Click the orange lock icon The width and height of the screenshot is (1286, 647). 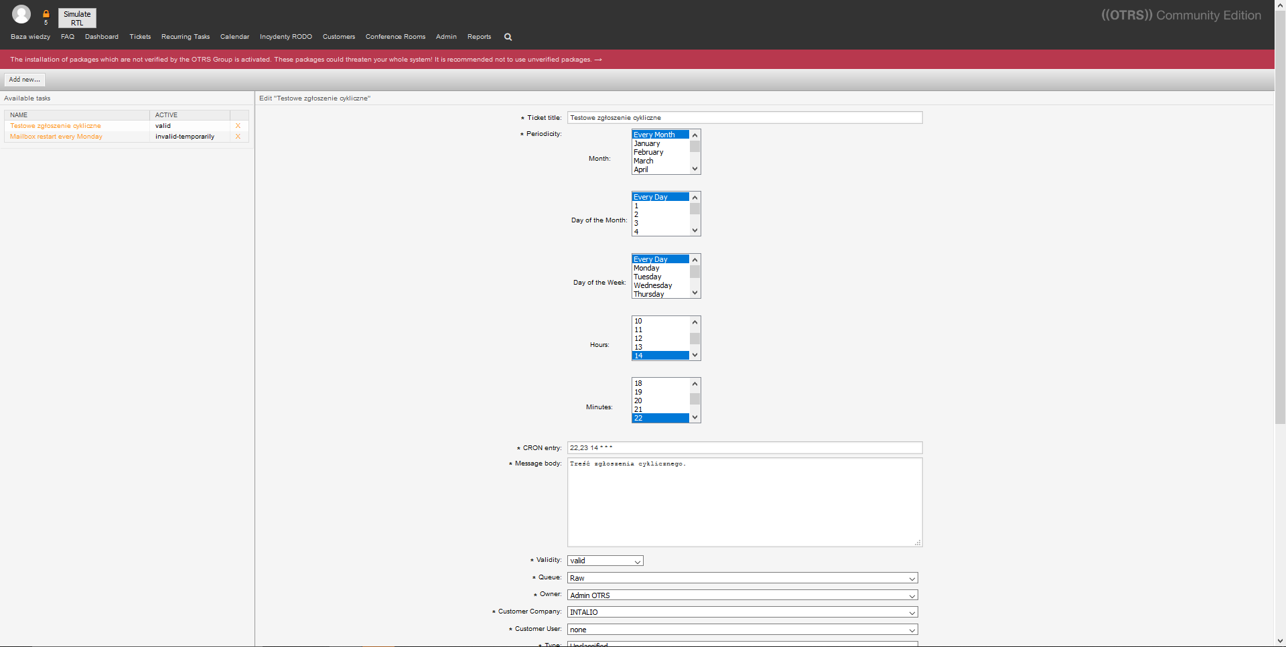[46, 14]
